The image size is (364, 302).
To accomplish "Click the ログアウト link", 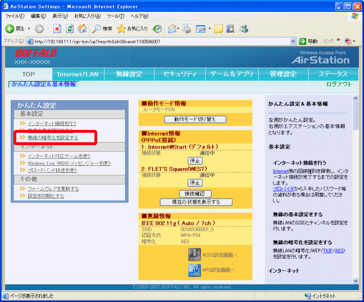I will pyautogui.click(x=339, y=84).
